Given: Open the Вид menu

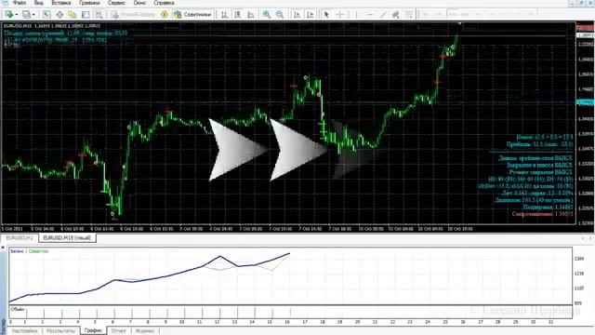Looking at the screenshot, I should [38, 3].
